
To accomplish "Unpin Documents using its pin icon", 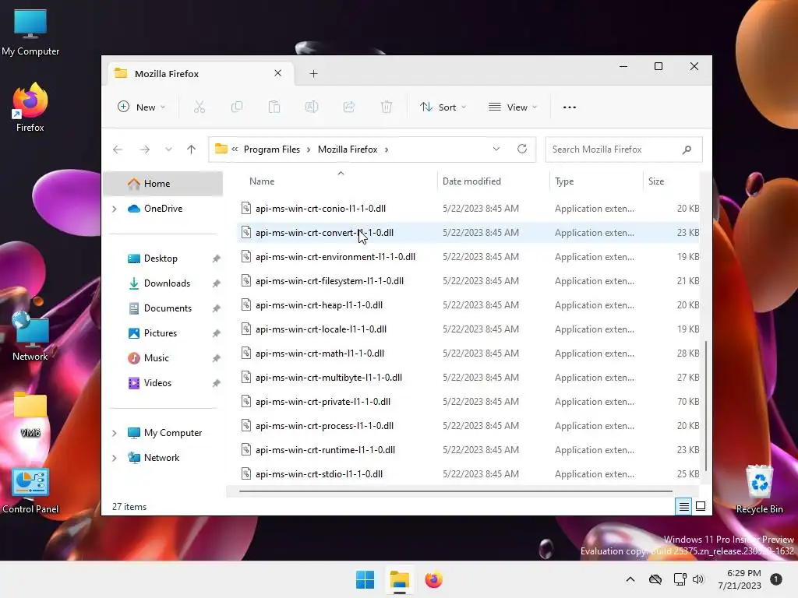I will coord(217,308).
